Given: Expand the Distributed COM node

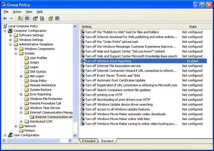Looking at the screenshot, I should click(x=21, y=122).
